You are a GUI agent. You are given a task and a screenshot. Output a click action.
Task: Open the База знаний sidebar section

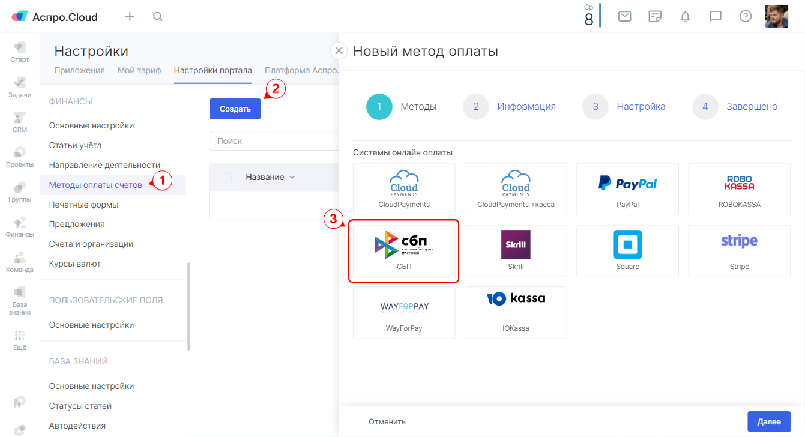click(20, 301)
